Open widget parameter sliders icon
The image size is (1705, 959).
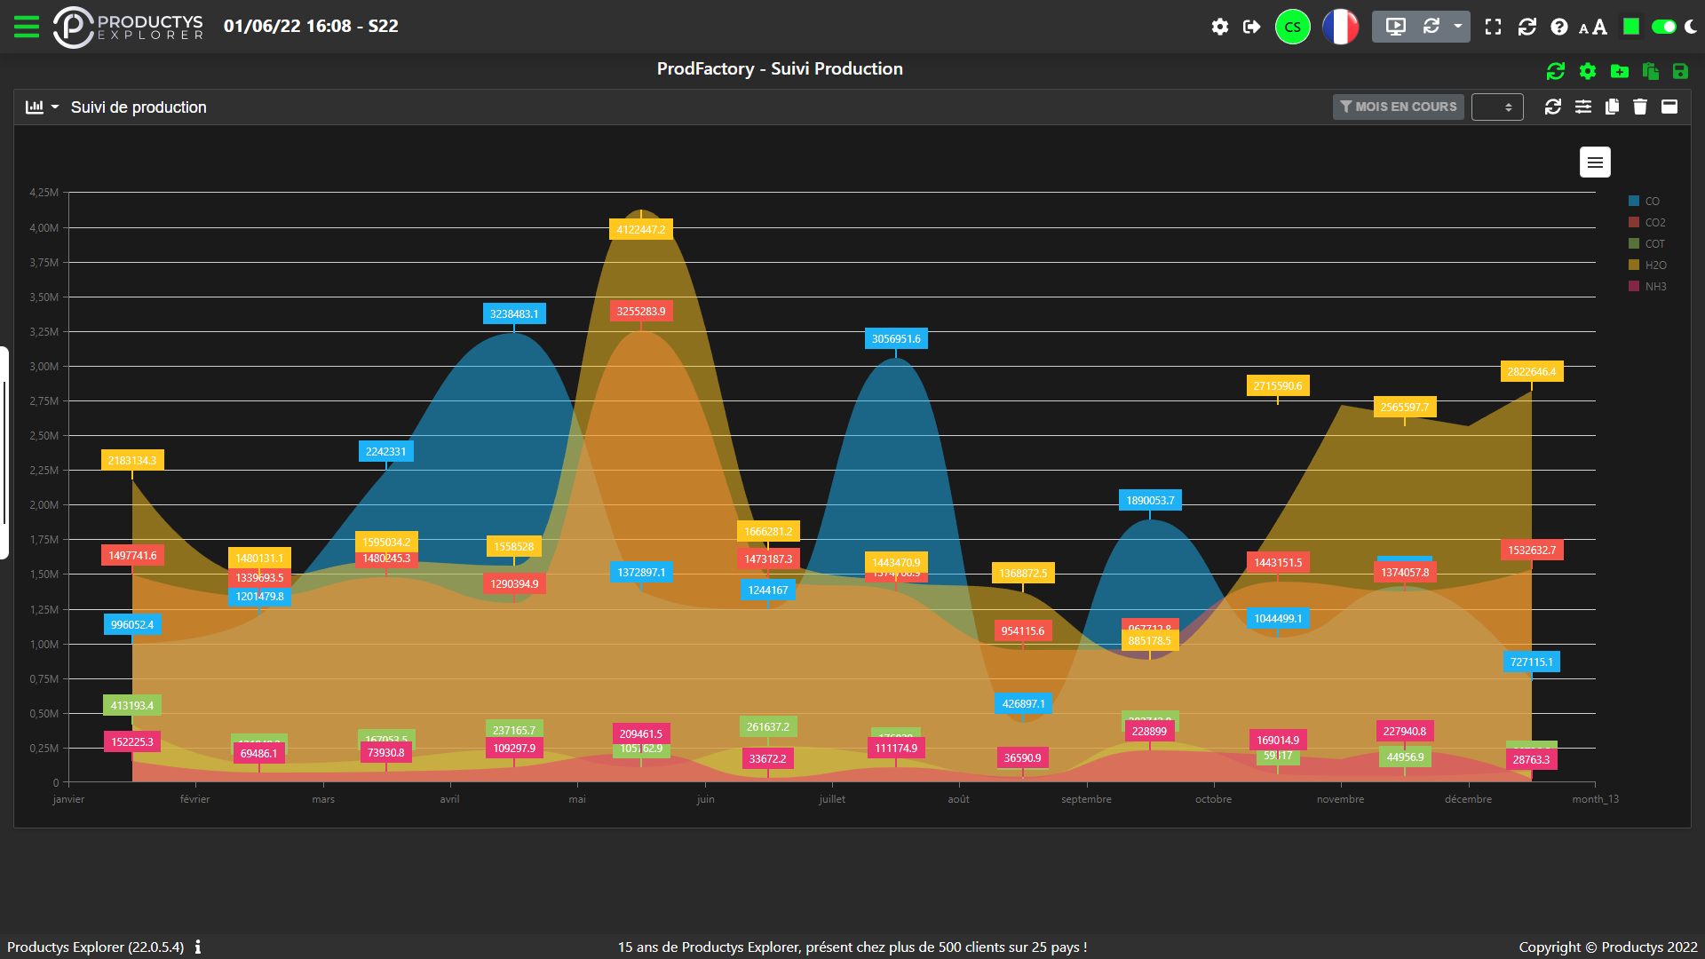pos(1583,107)
